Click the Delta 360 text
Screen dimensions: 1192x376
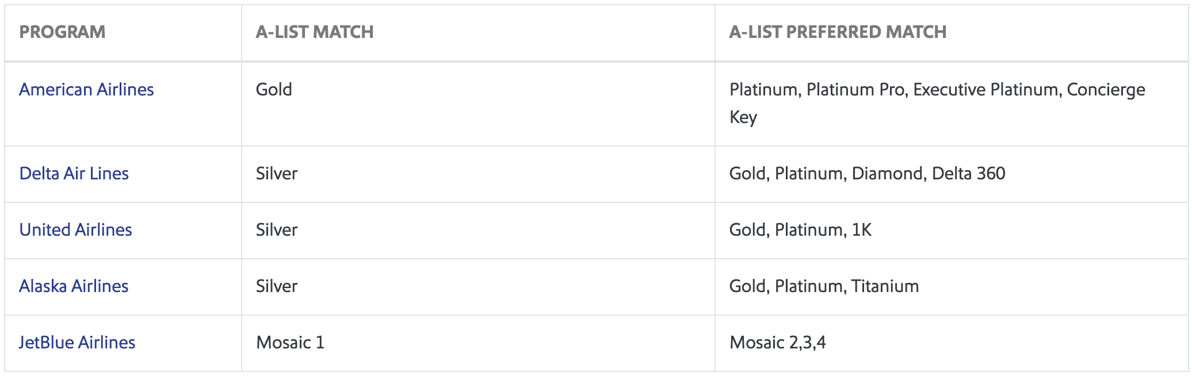(x=968, y=174)
